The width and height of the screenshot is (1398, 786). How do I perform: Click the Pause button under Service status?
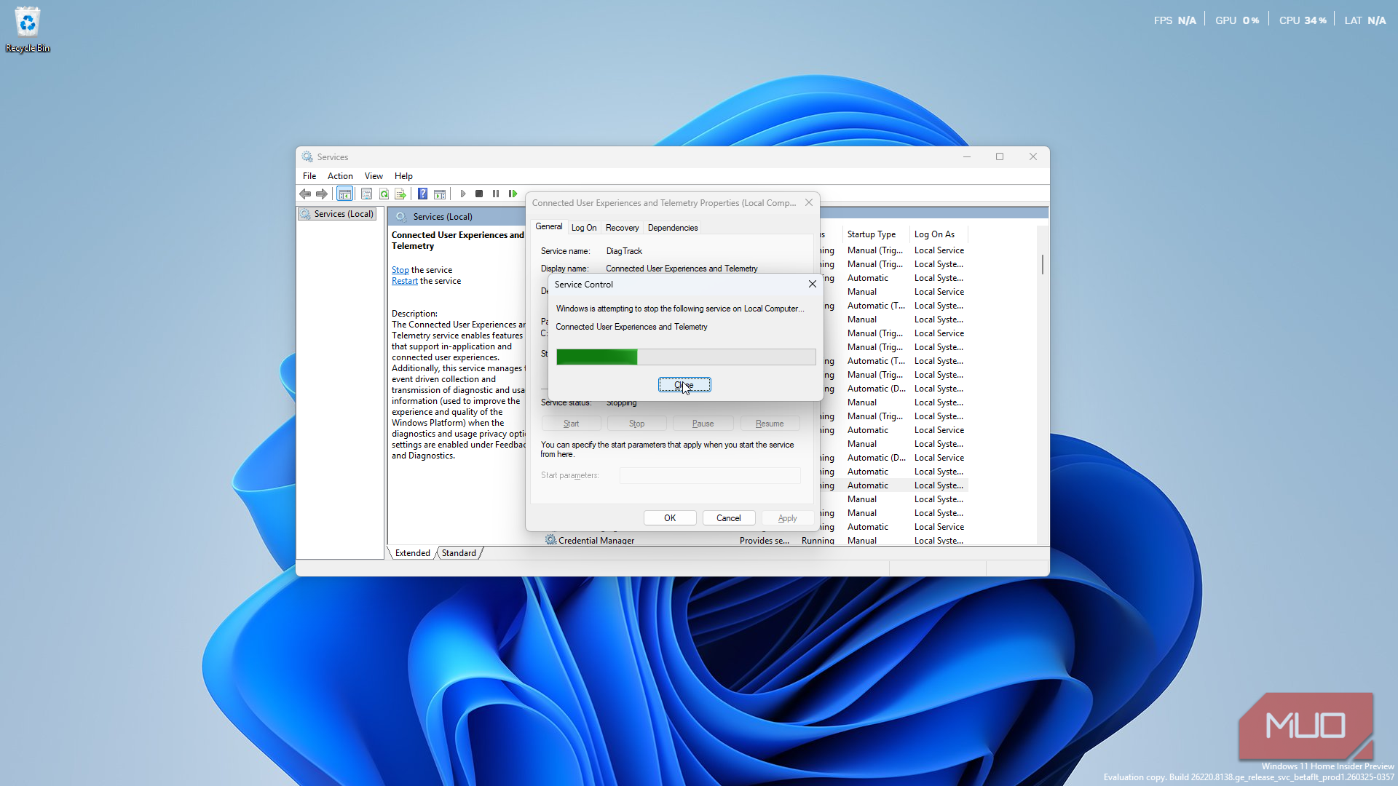tap(703, 424)
